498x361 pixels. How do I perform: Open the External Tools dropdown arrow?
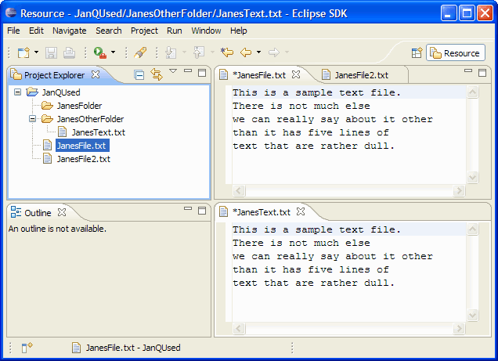[113, 52]
